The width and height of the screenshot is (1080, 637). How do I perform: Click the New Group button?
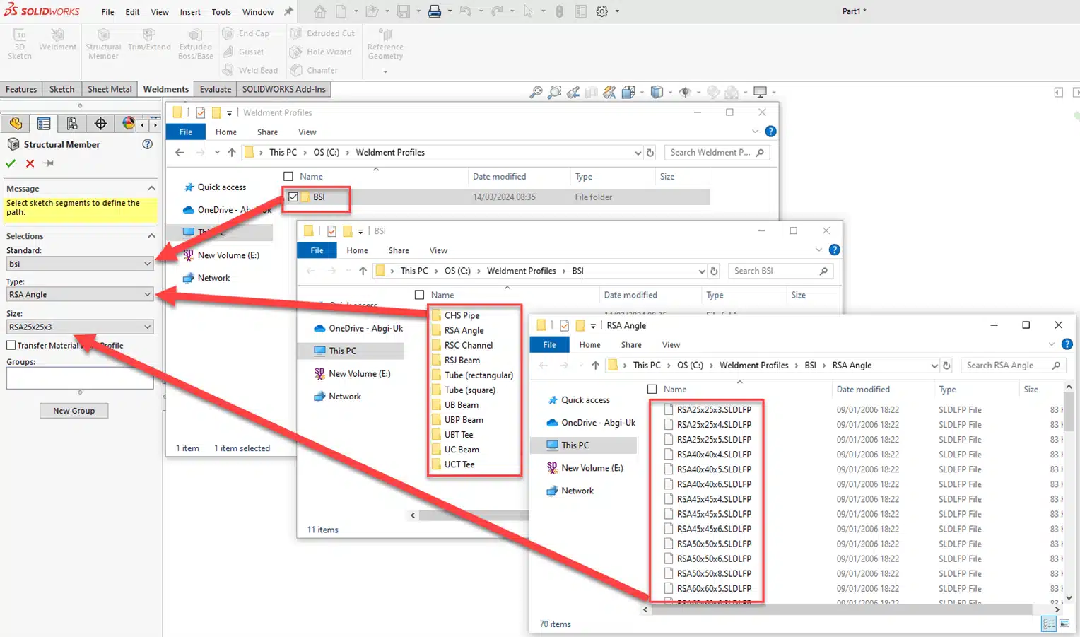74,411
